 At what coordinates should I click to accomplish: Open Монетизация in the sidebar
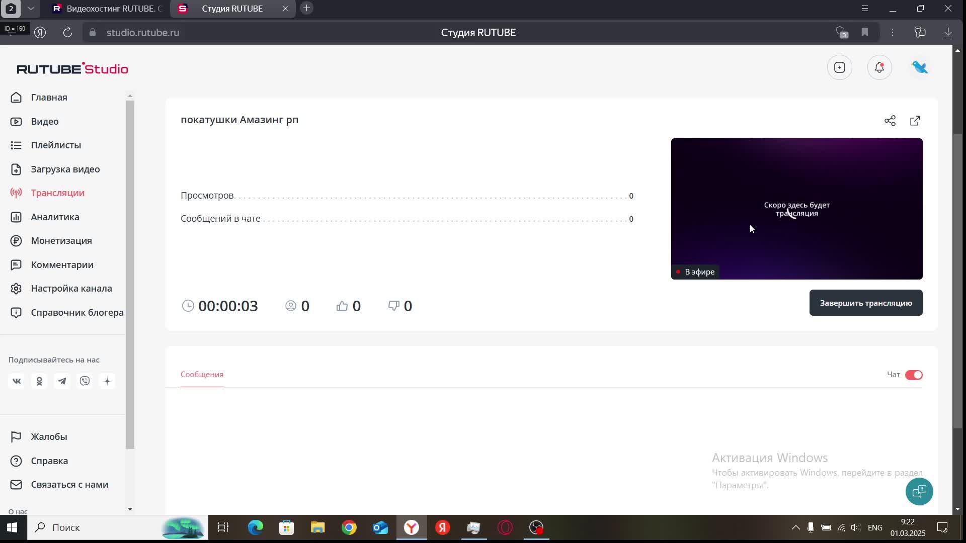click(61, 241)
